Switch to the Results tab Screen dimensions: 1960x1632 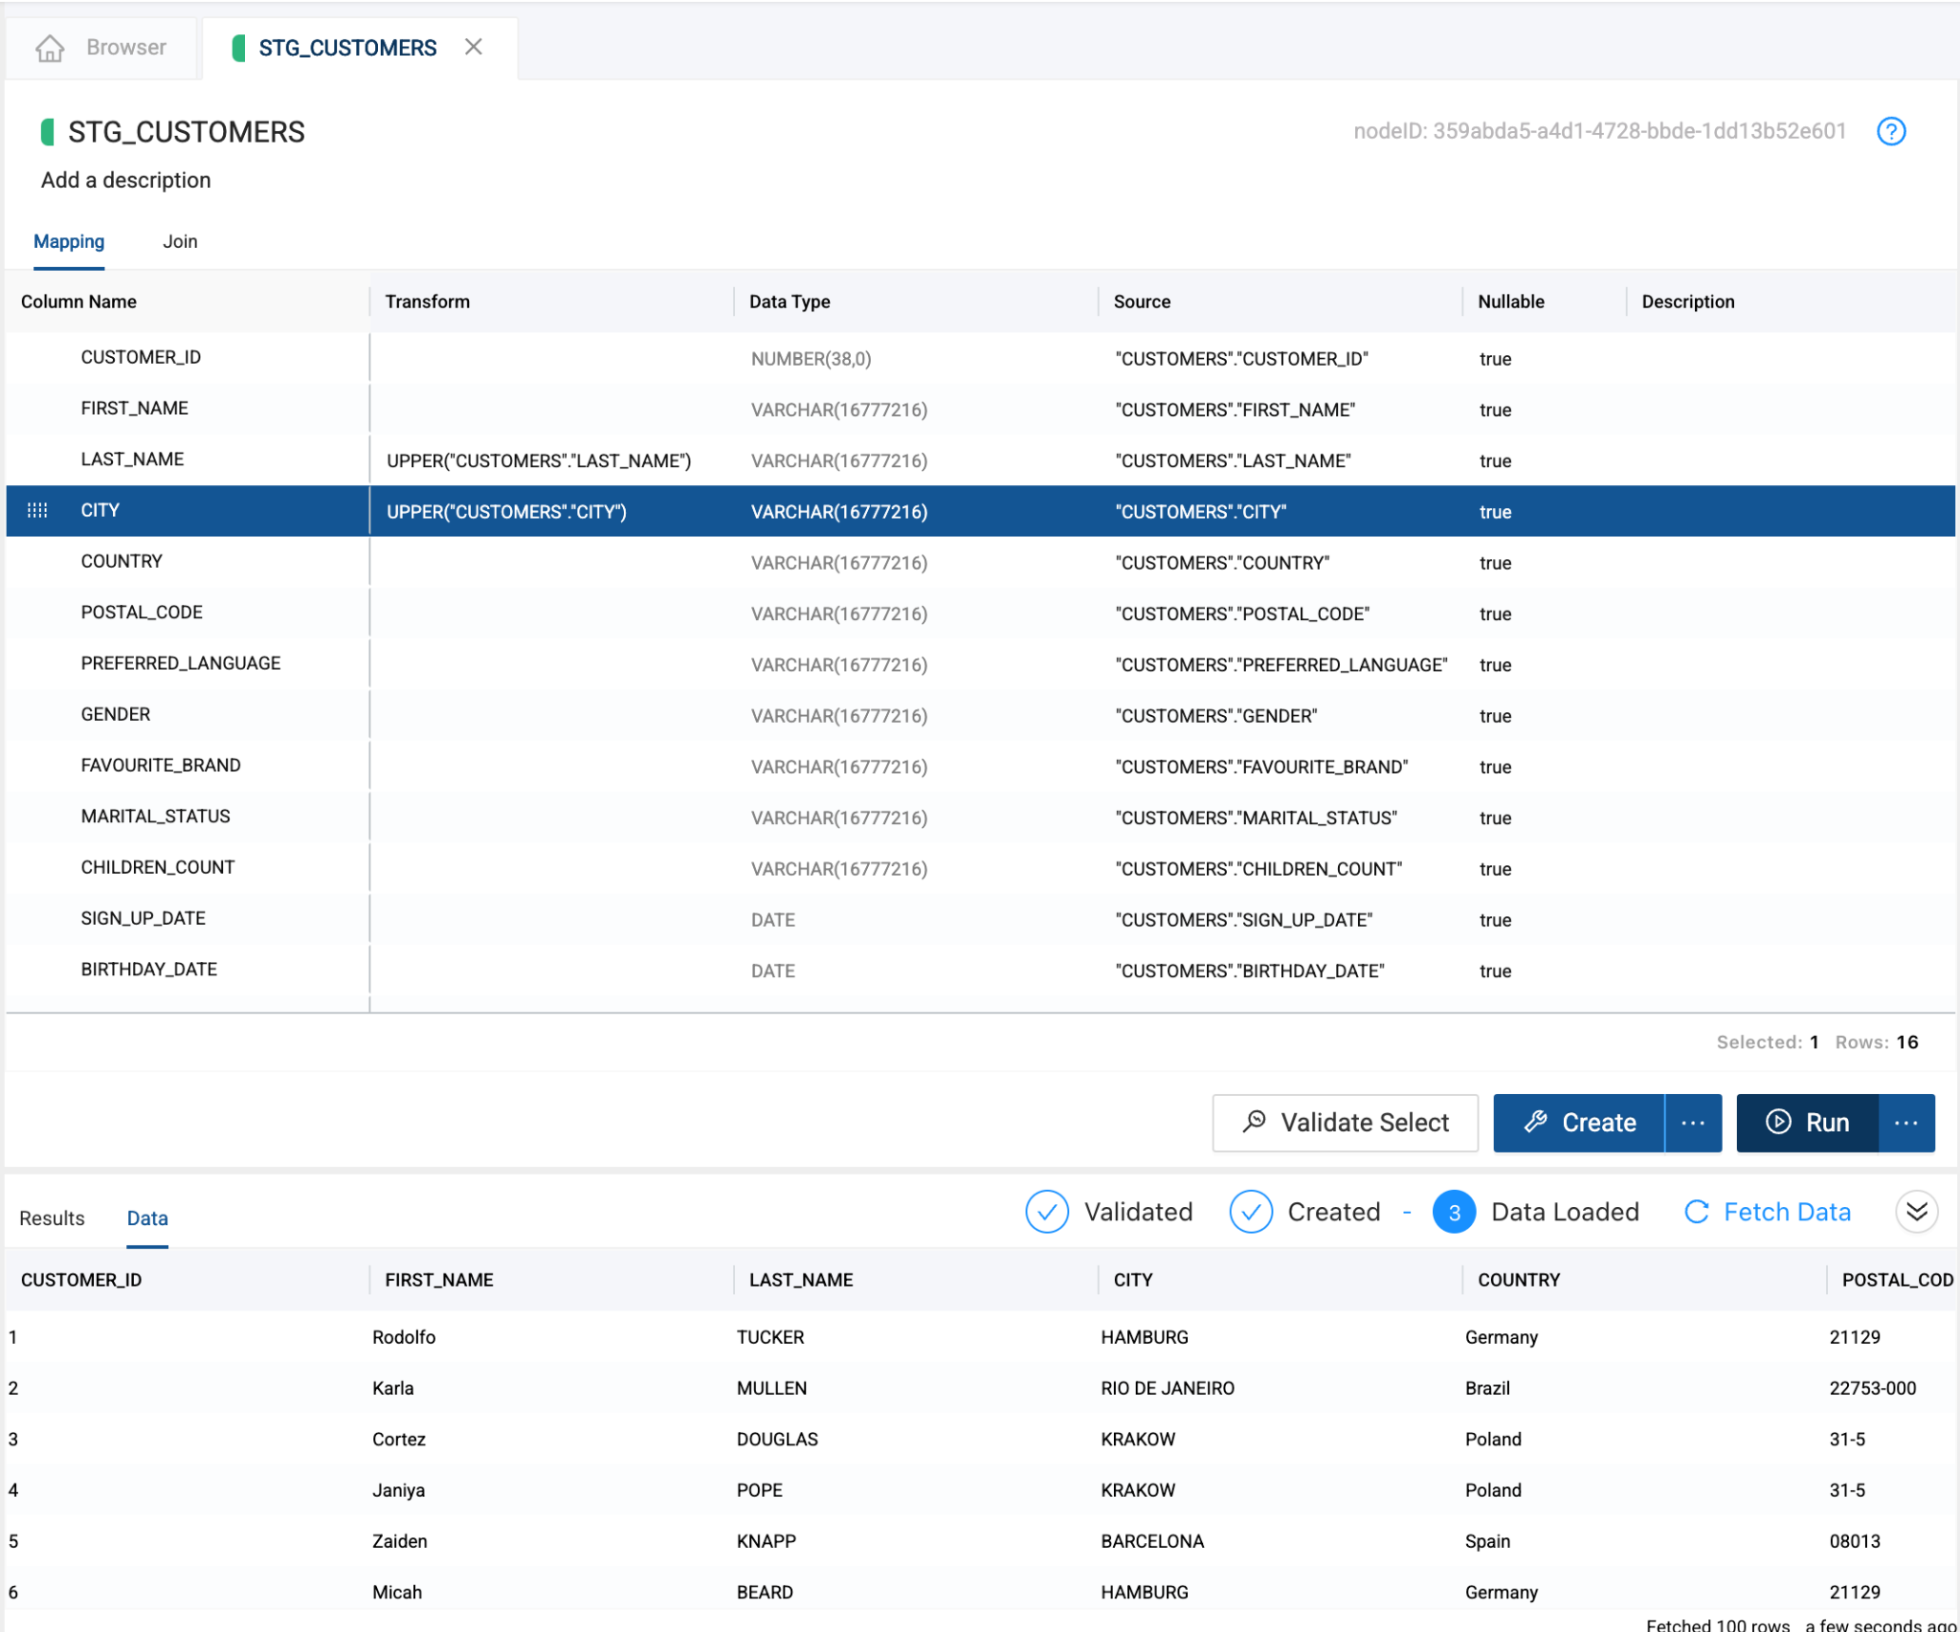[52, 1218]
